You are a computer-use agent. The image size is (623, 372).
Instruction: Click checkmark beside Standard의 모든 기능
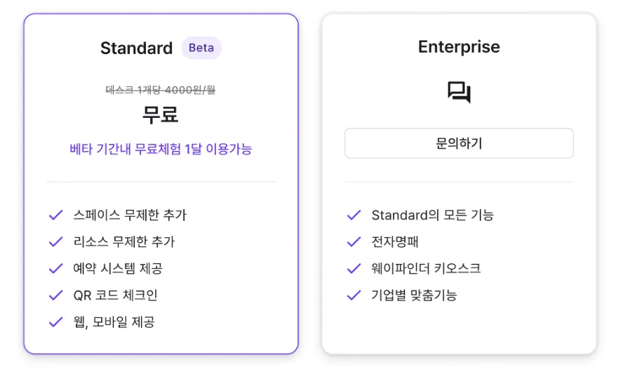click(x=354, y=215)
